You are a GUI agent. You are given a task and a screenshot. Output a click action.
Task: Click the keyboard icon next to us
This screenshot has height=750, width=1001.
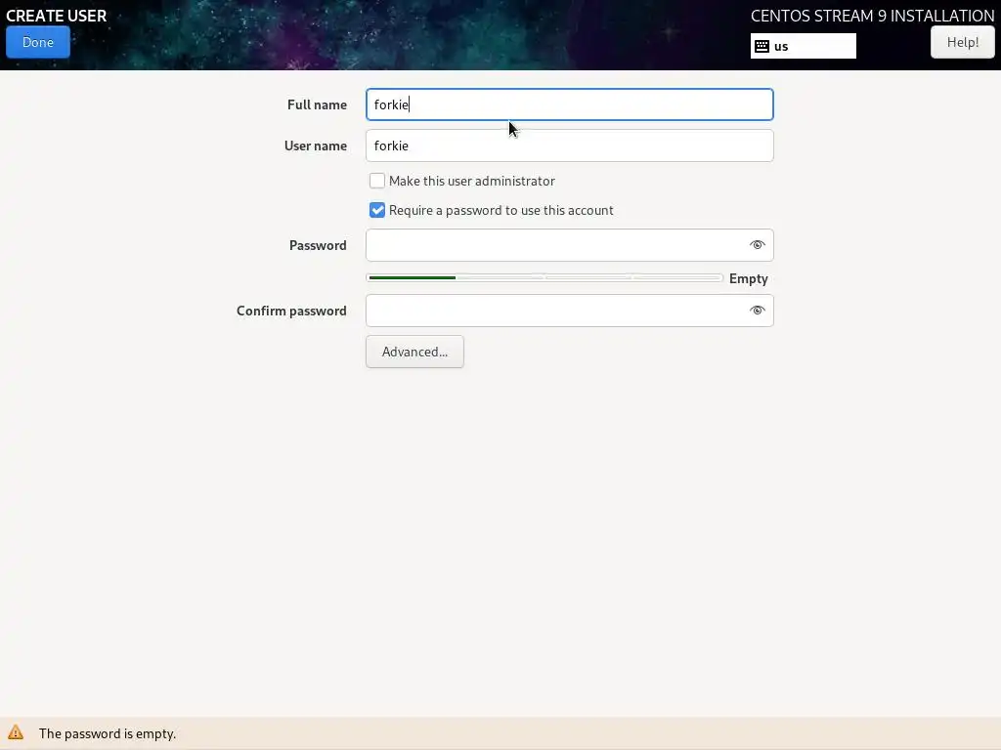762,46
